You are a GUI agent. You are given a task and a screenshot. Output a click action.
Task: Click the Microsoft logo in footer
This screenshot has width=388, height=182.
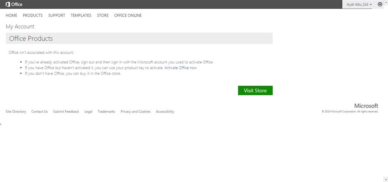366,106
